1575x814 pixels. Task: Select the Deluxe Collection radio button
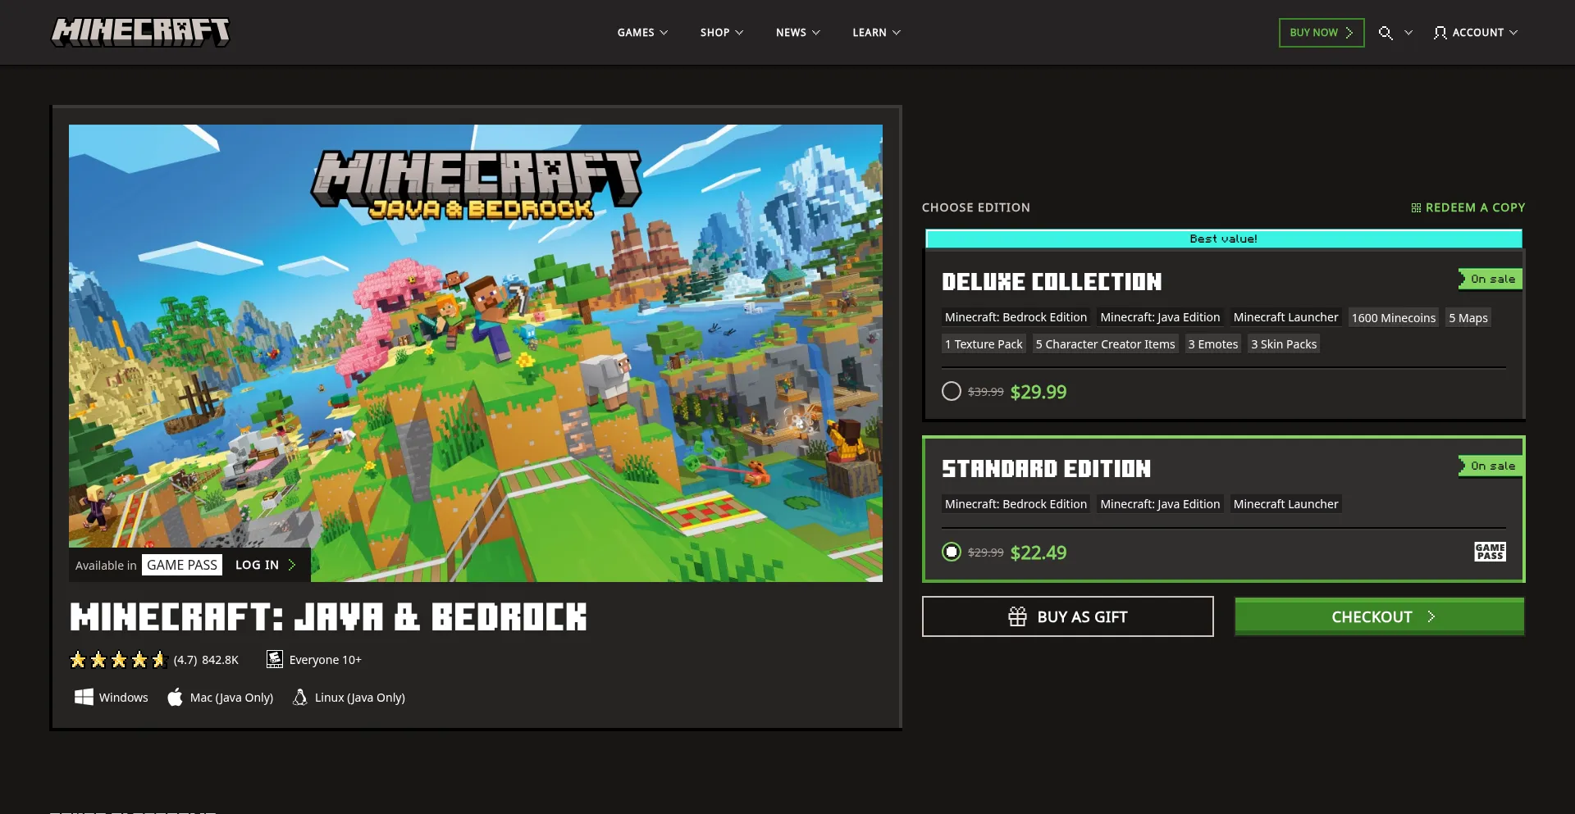952,392
